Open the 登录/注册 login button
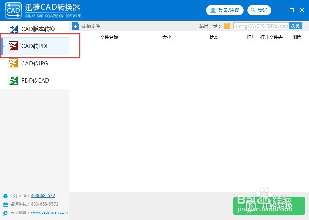 click(x=225, y=10)
